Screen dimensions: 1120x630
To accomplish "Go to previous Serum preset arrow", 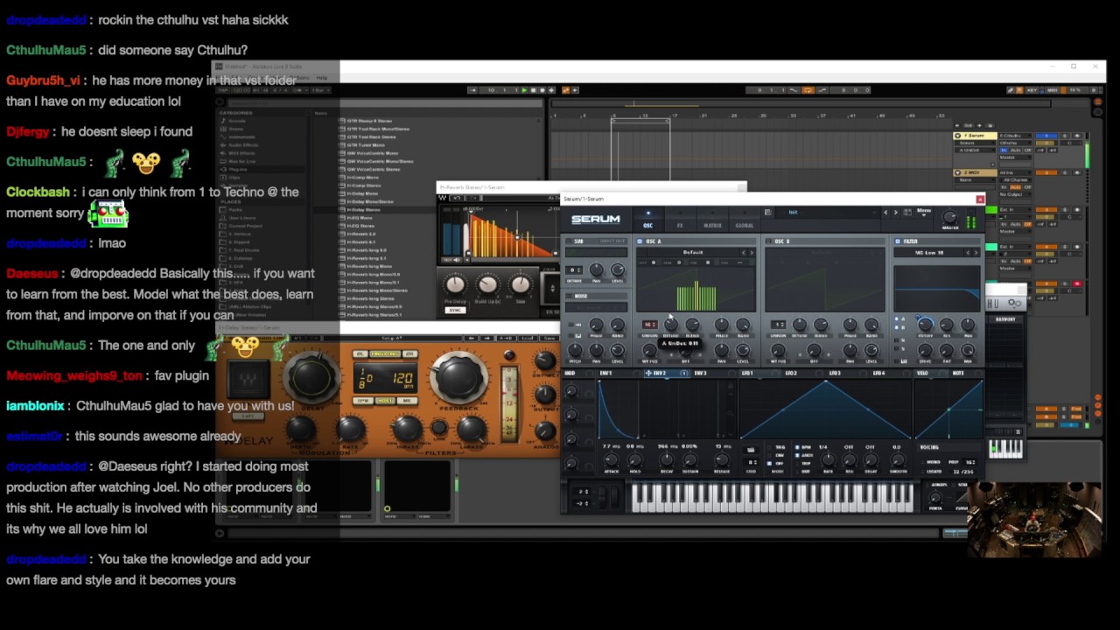I will pos(885,212).
